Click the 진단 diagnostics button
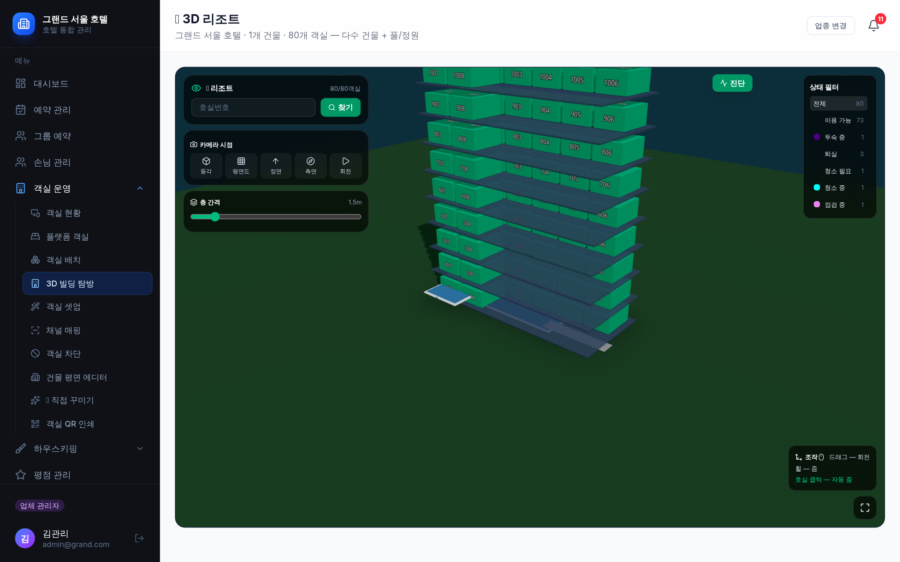Image resolution: width=900 pixels, height=562 pixels. [732, 83]
